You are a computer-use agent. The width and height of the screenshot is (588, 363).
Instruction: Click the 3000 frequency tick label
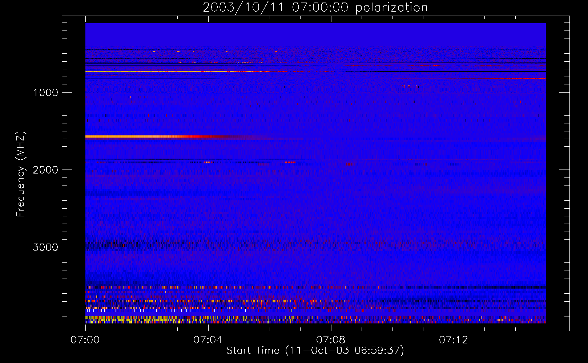point(45,247)
